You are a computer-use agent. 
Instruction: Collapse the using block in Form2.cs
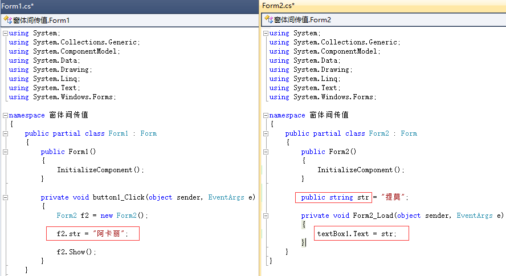266,33
